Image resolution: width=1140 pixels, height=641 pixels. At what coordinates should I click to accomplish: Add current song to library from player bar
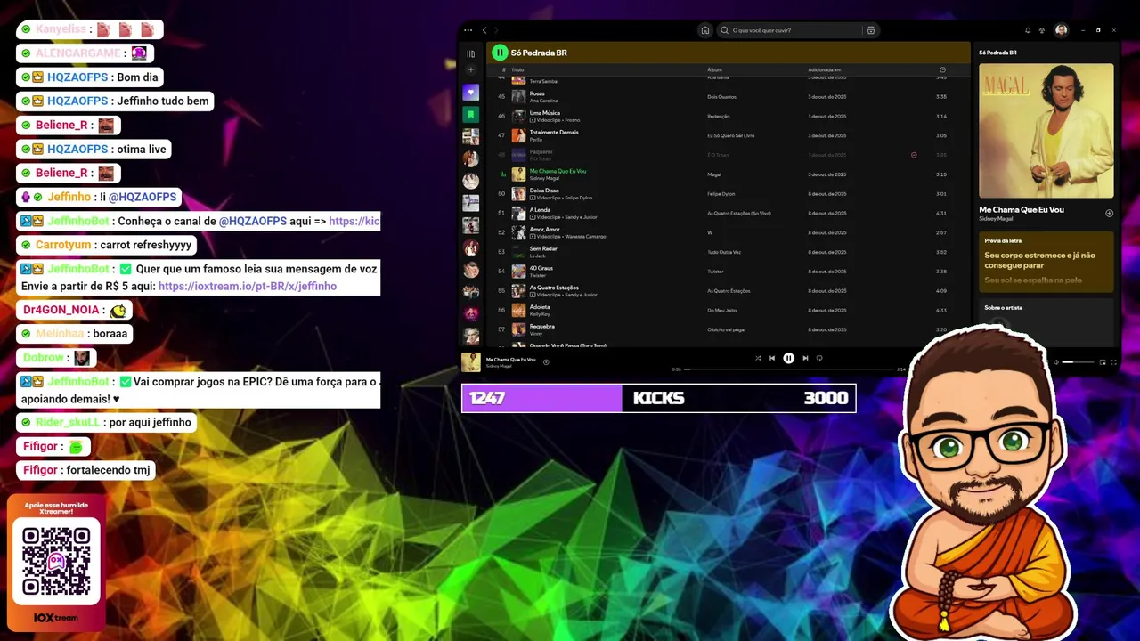click(546, 361)
